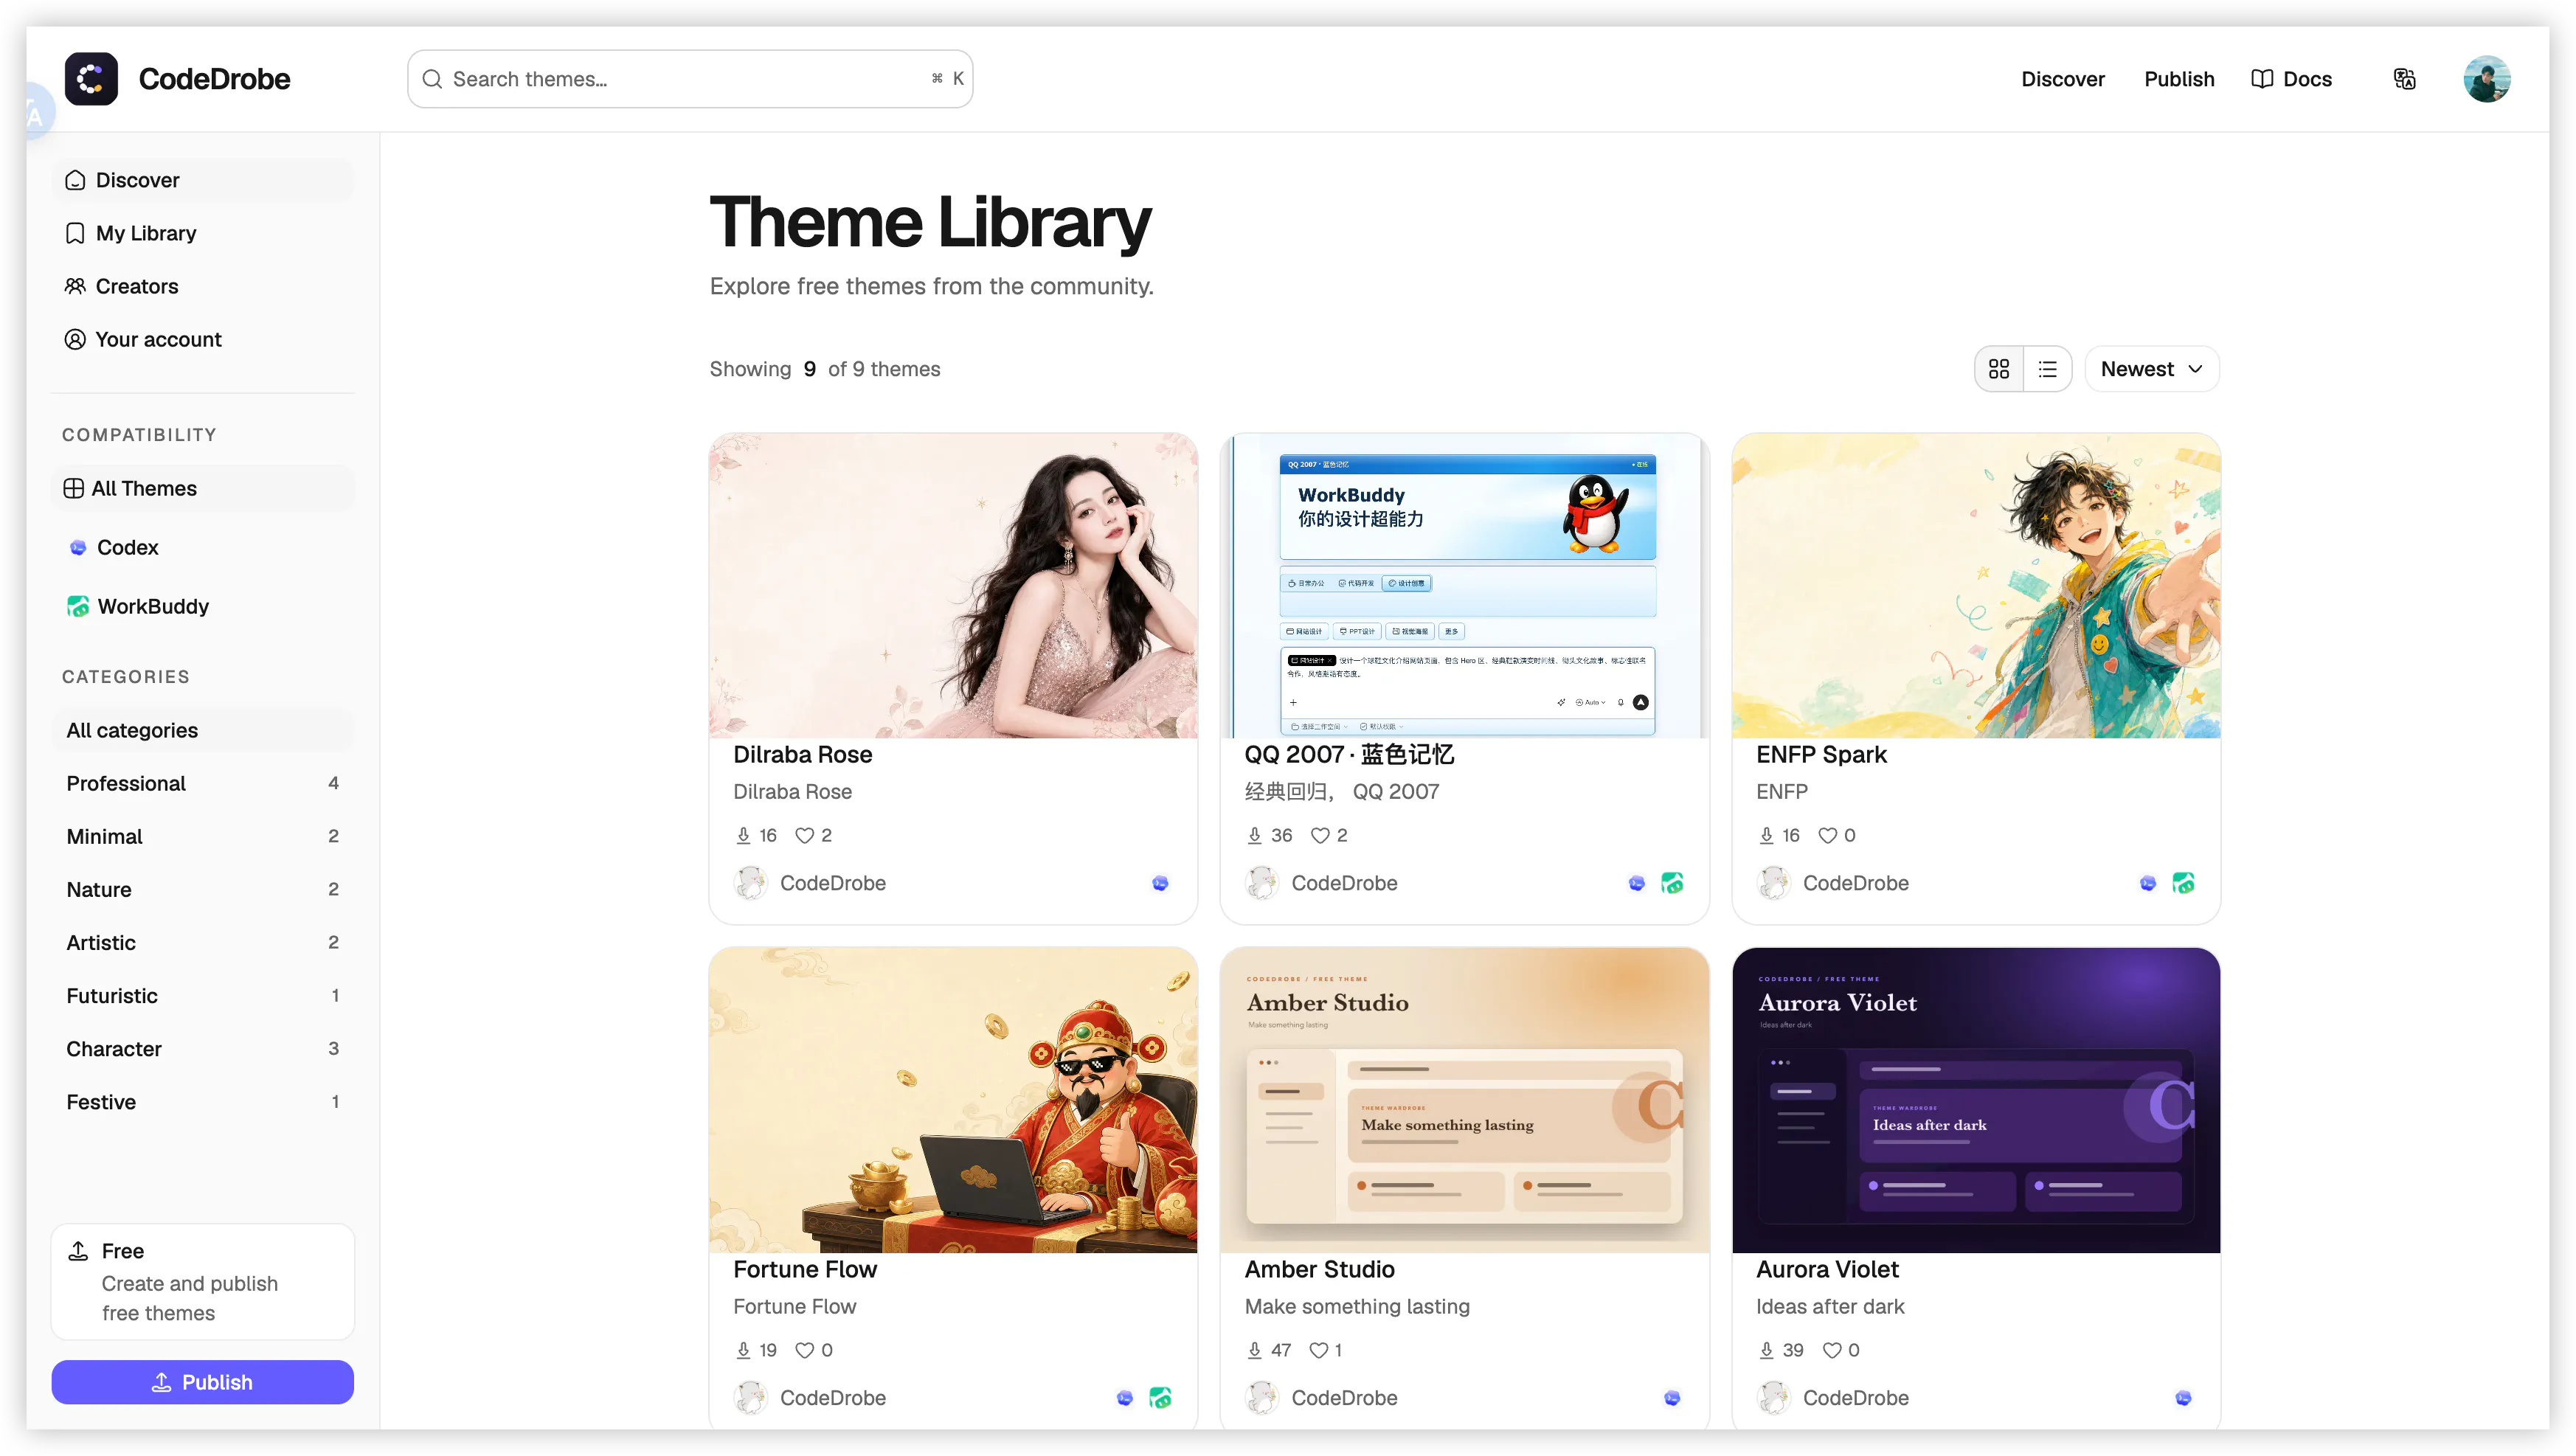This screenshot has height=1456, width=2576.
Task: Click download icon on ENFP Spark card
Action: (x=1766, y=835)
